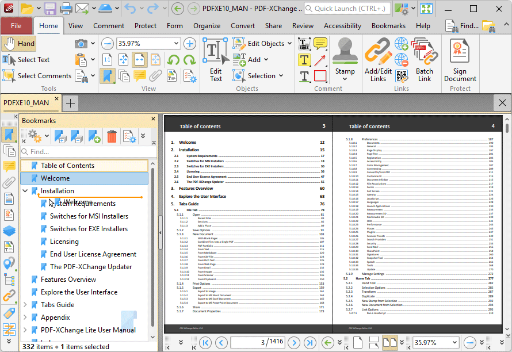The width and height of the screenshot is (512, 352).
Task: Go to last page in navigation bar
Action: [310, 343]
